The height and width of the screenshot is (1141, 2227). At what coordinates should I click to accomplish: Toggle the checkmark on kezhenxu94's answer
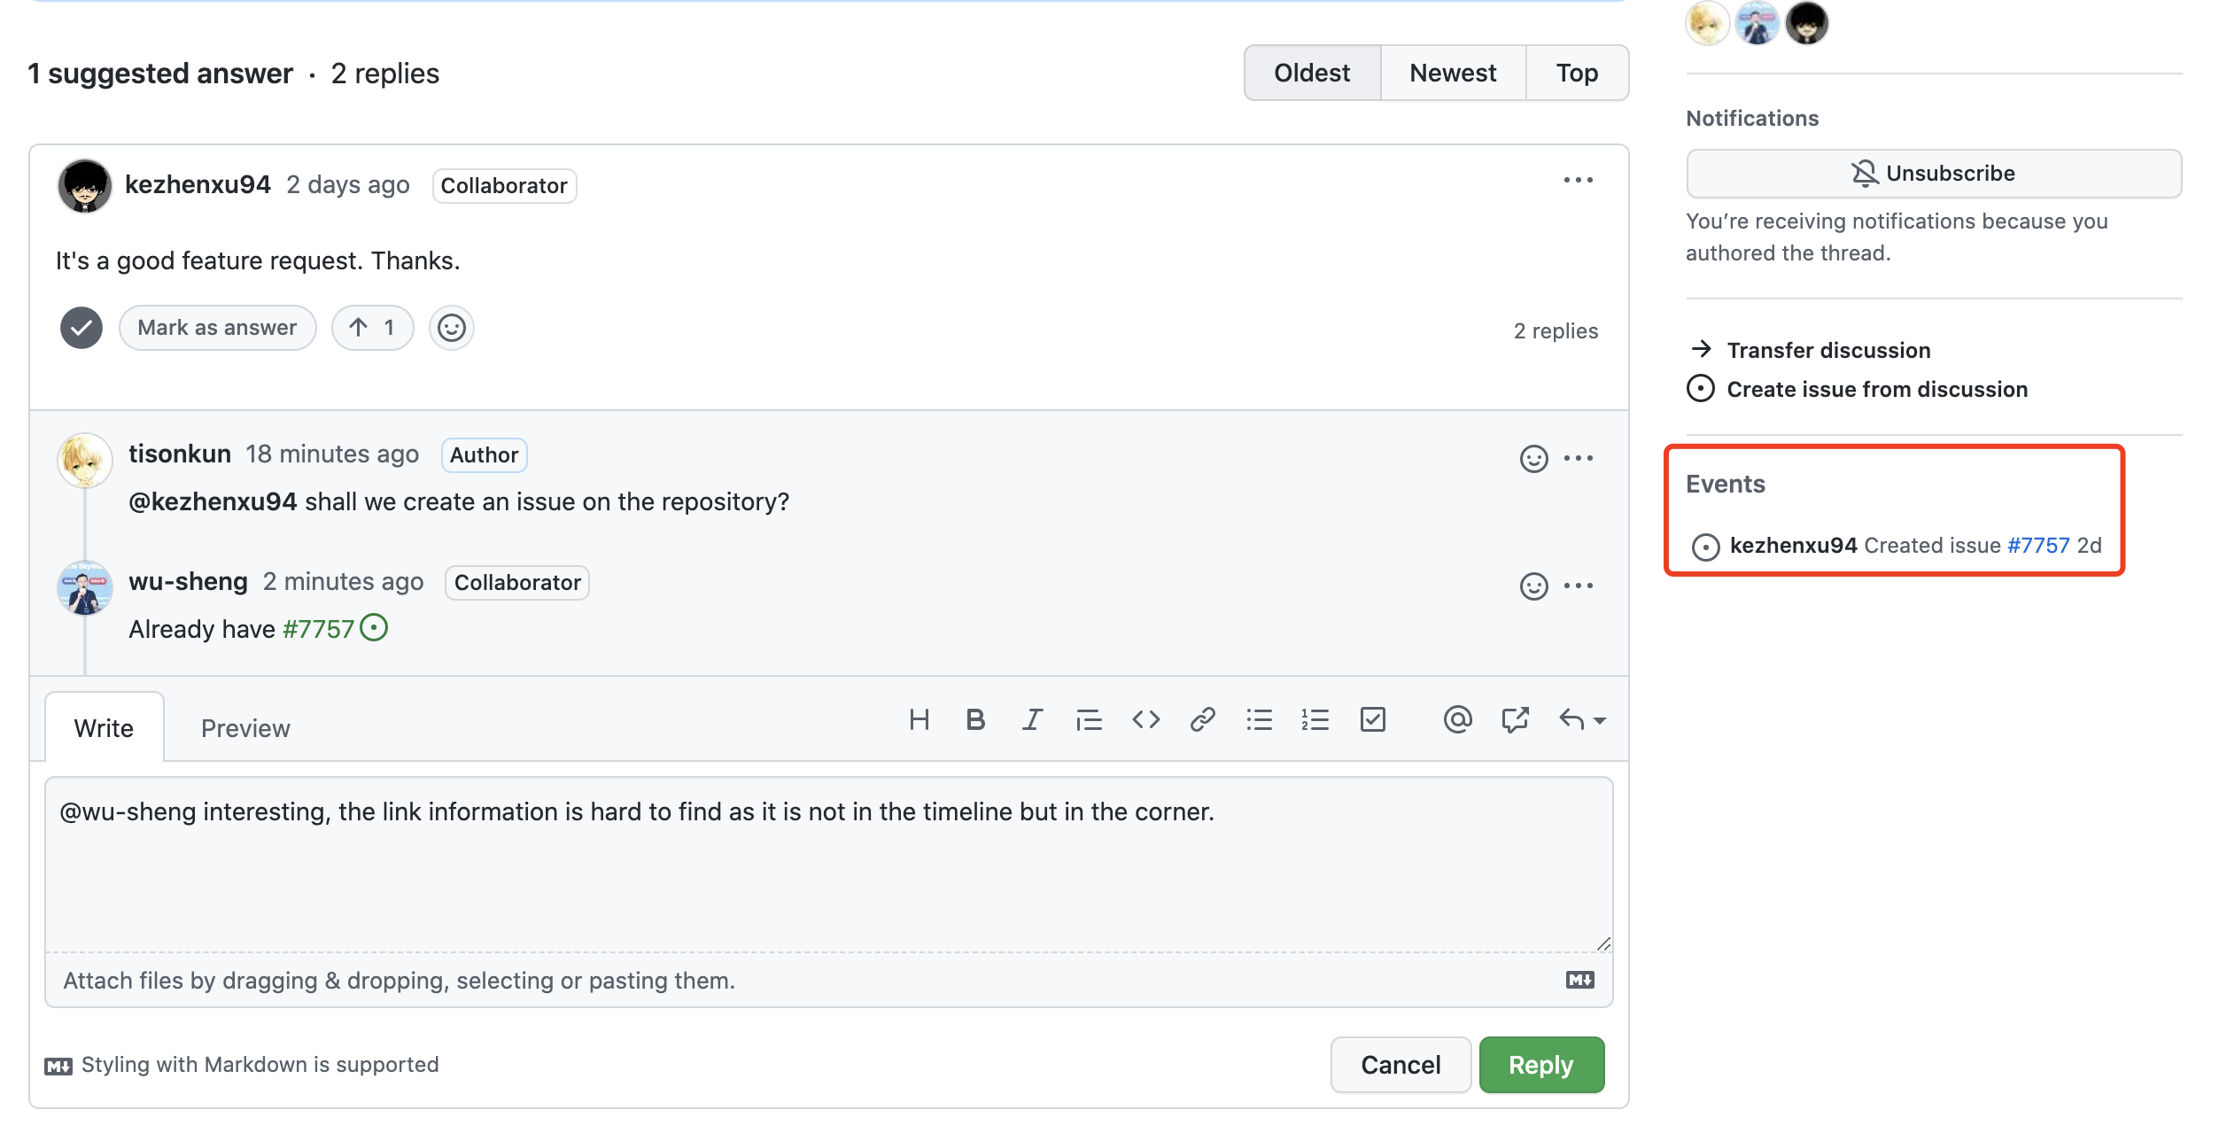pyautogui.click(x=81, y=328)
